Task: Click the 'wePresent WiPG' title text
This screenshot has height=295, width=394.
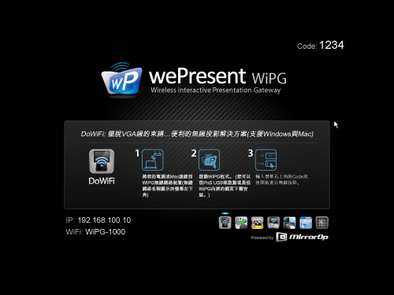Action: pos(217,76)
